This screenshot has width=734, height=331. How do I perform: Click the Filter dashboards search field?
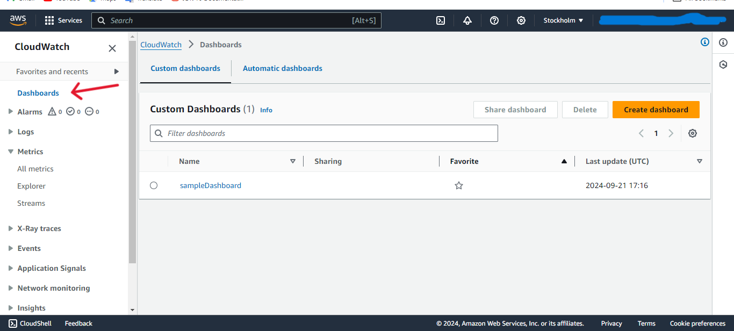tap(324, 133)
